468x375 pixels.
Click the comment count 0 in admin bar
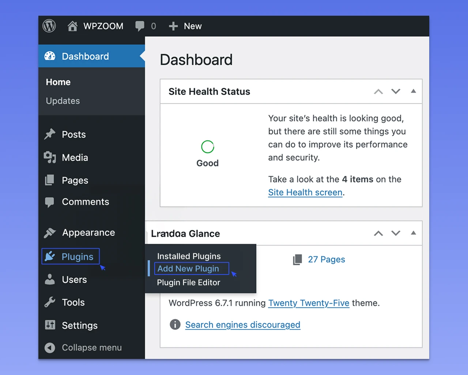pyautogui.click(x=154, y=26)
